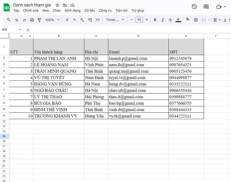Format as percent
Screen dimensions: 231x182
(x=75, y=20)
